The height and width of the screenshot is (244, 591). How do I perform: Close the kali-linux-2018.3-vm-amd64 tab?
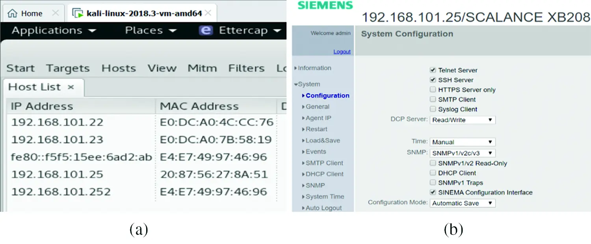click(208, 13)
